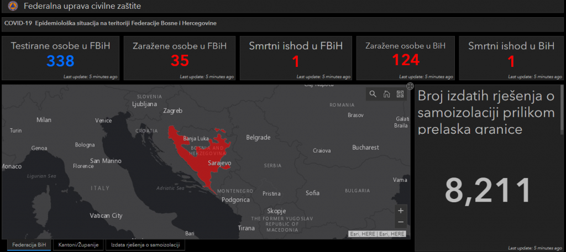This screenshot has width=566, height=252.
Task: Click the self-isolation panel scrollbar
Action: coord(562,111)
